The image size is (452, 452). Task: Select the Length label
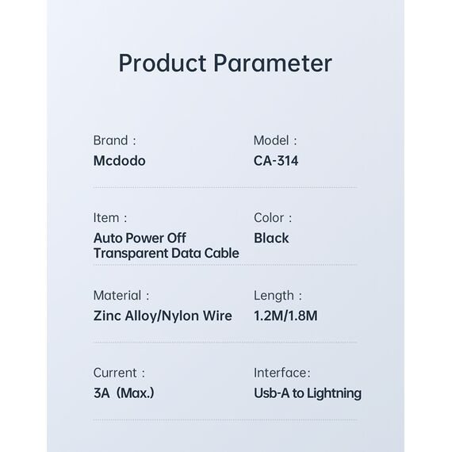tap(278, 296)
